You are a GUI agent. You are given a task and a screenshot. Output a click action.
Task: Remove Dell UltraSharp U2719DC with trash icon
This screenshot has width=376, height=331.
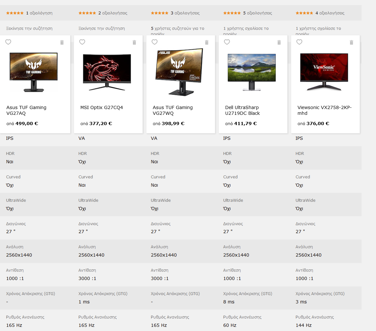279,42
